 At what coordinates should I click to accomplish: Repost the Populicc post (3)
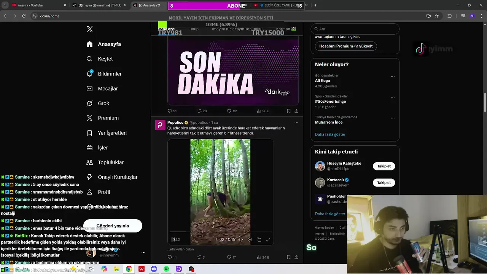201,257
